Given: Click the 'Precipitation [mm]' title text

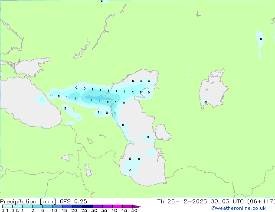Looking at the screenshot, I should pos(28,202).
